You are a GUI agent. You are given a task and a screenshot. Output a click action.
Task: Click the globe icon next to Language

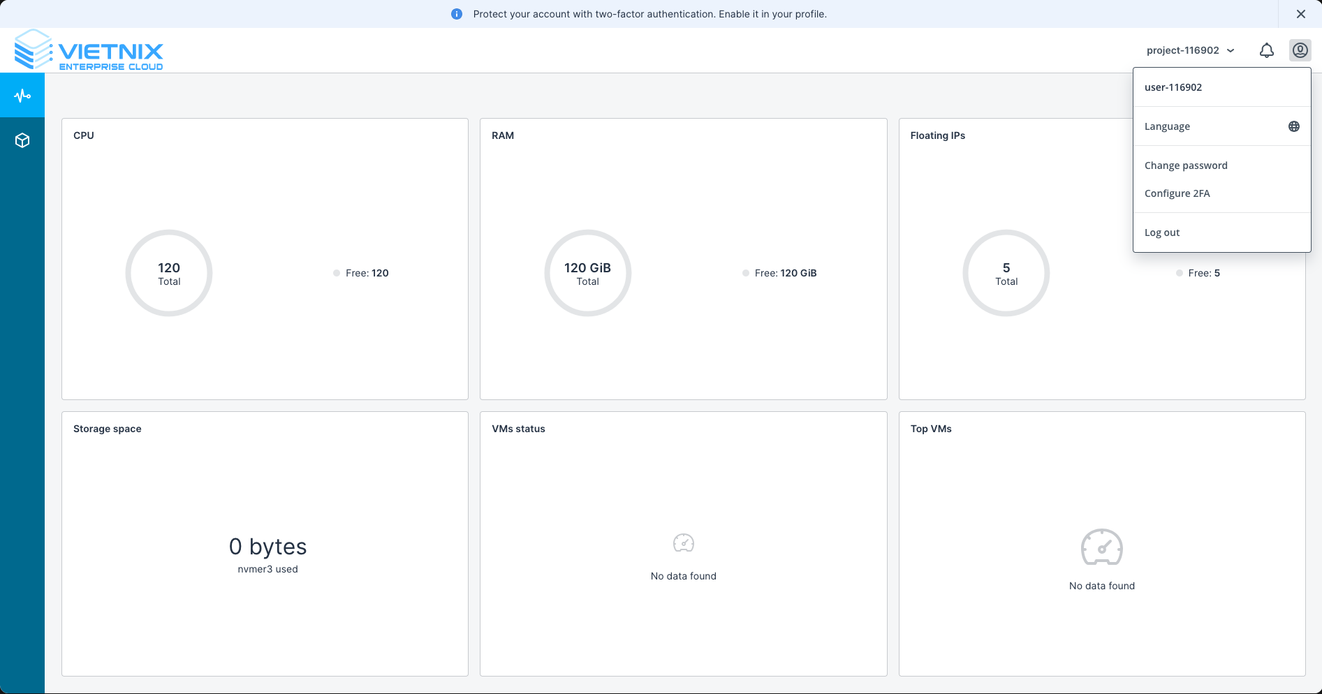1294,126
